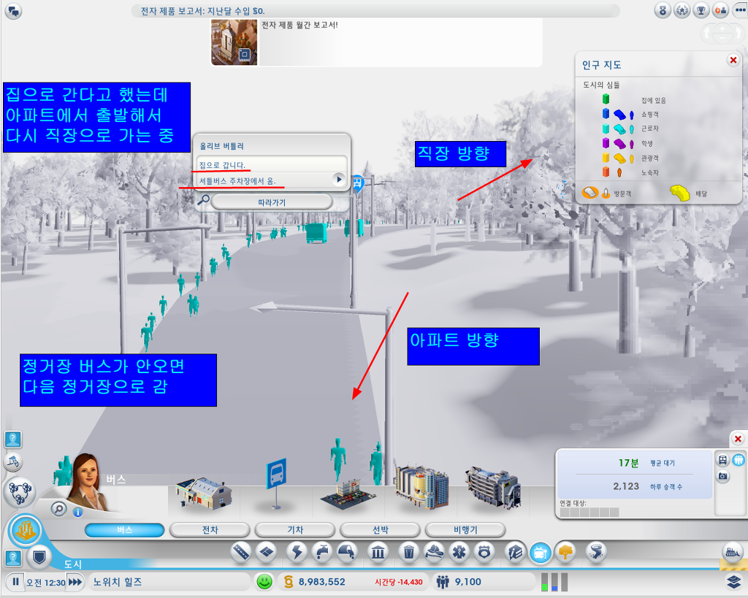Switch to the 전차 tab

[210, 530]
